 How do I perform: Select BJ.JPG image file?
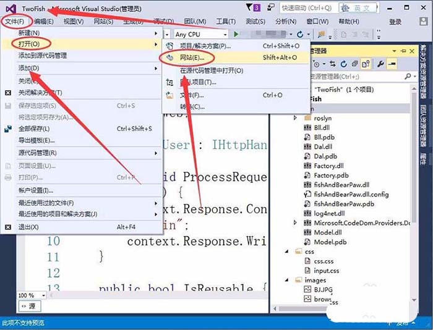pyautogui.click(x=323, y=290)
